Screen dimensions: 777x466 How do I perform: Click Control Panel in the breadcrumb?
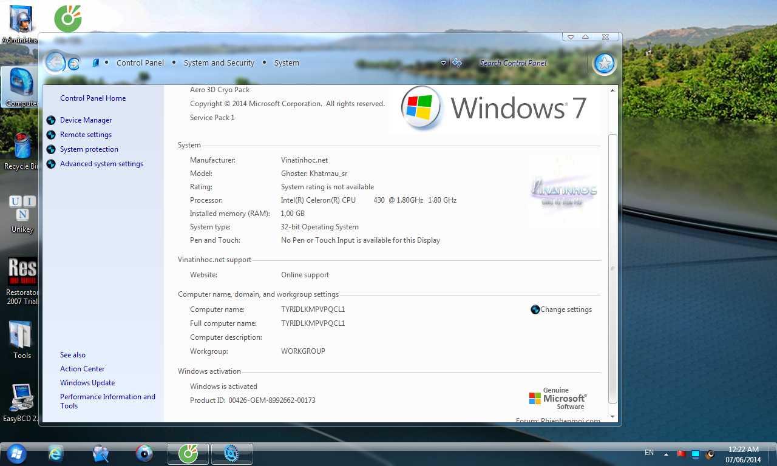pyautogui.click(x=140, y=62)
